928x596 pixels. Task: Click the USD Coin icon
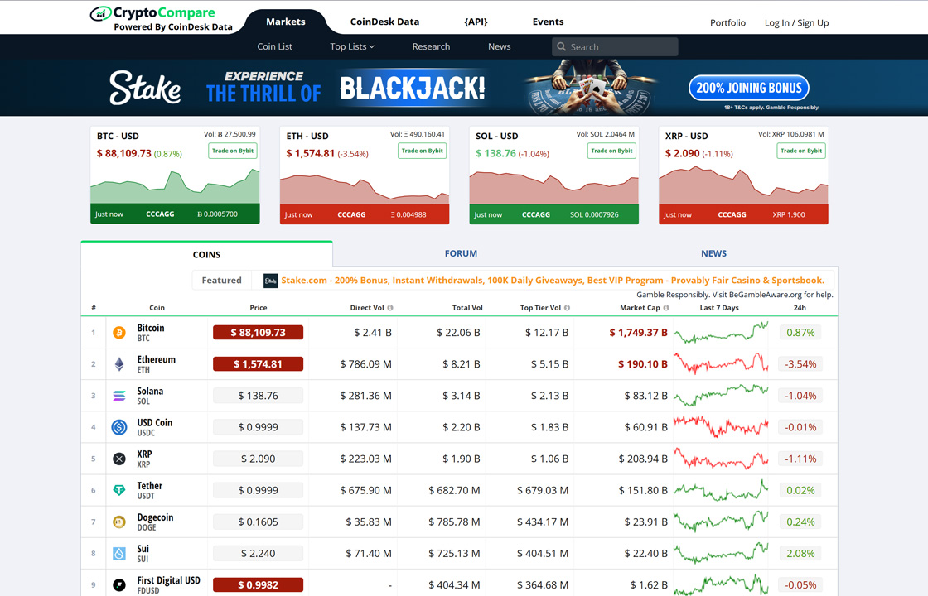[119, 427]
